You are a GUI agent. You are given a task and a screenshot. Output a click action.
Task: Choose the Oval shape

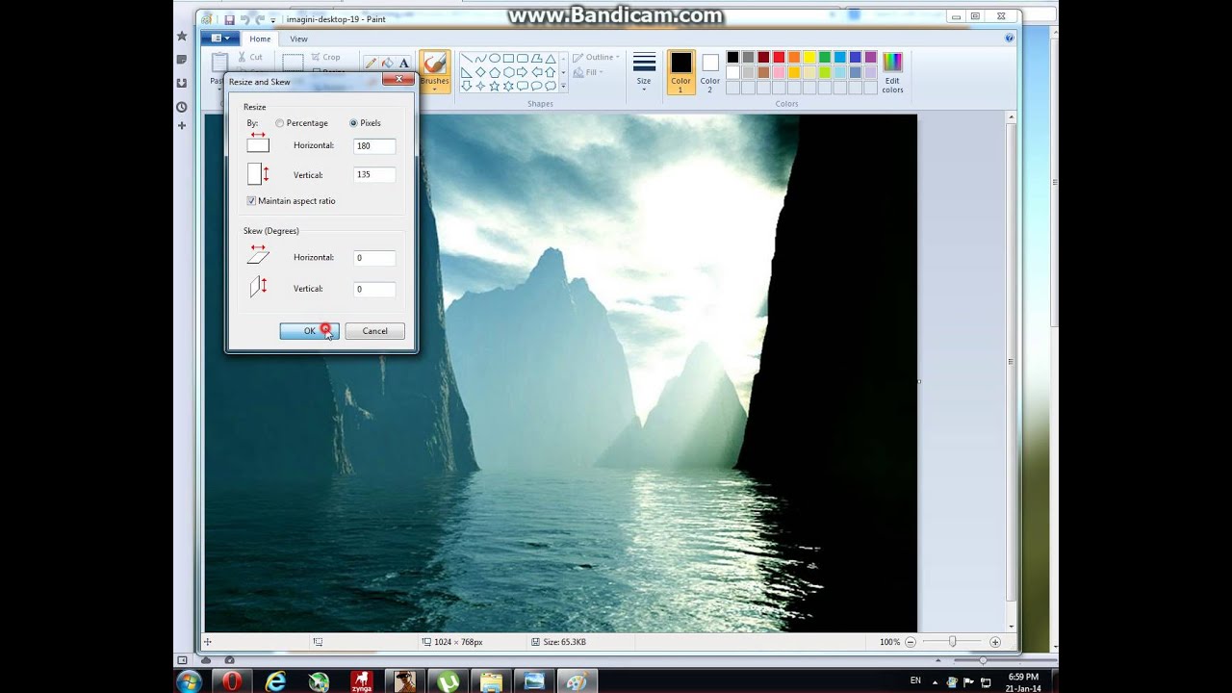[495, 59]
